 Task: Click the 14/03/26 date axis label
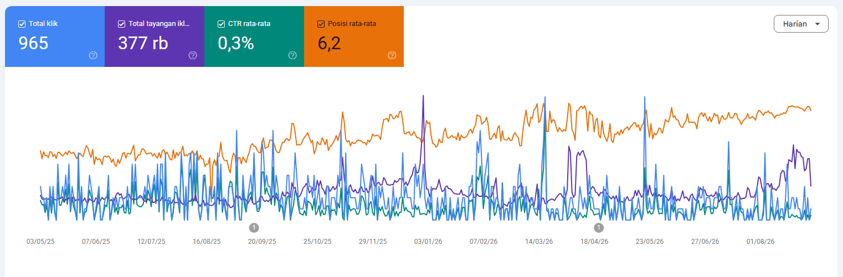point(539,242)
